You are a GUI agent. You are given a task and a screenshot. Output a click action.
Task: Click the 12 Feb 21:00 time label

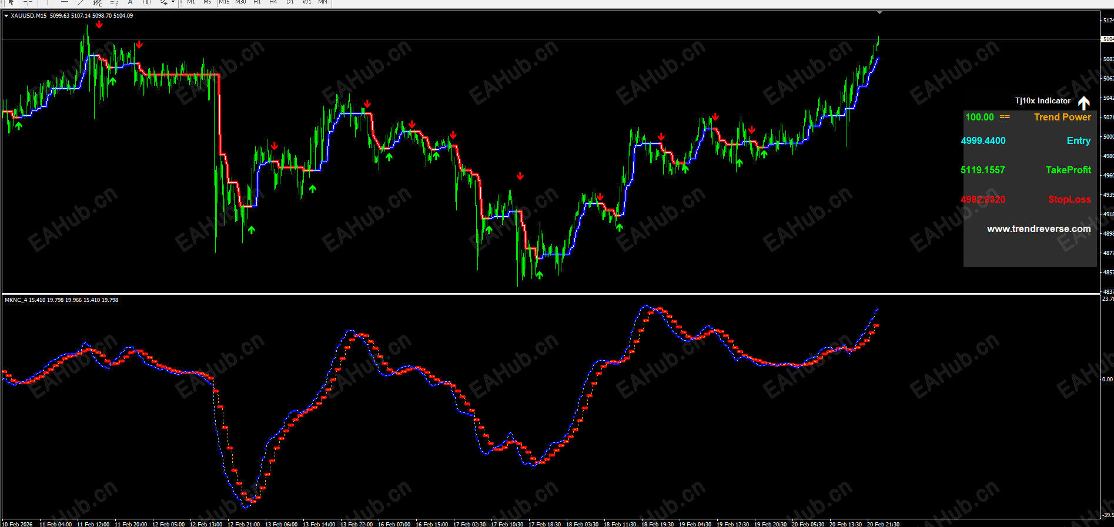[x=243, y=524]
